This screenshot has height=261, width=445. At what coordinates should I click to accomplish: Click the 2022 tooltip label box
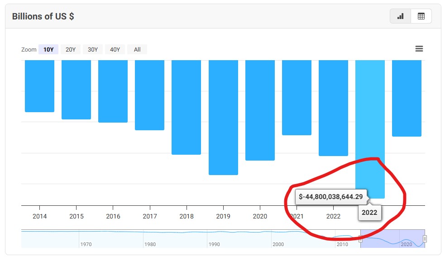[369, 213]
